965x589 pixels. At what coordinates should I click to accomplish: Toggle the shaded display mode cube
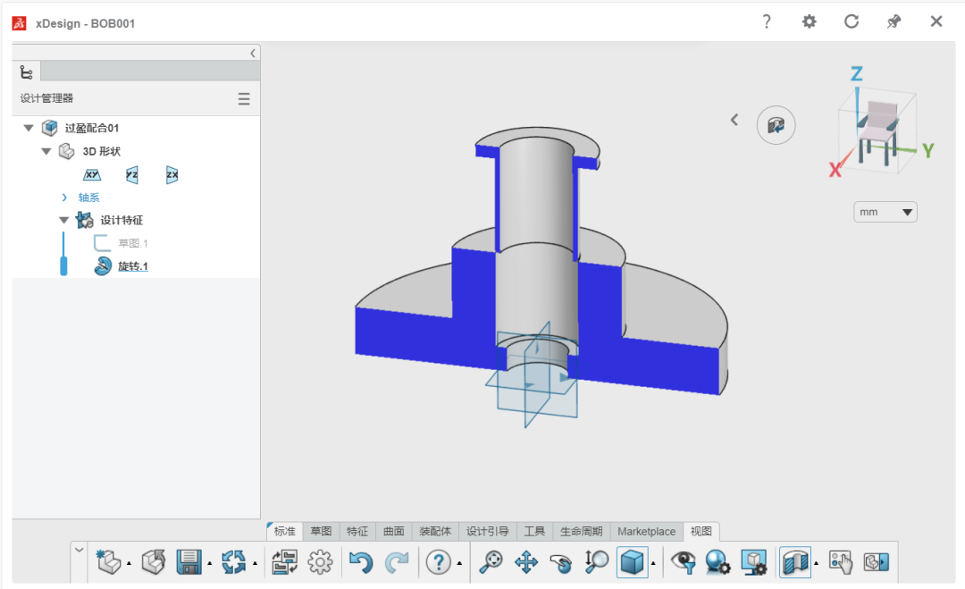pos(632,562)
